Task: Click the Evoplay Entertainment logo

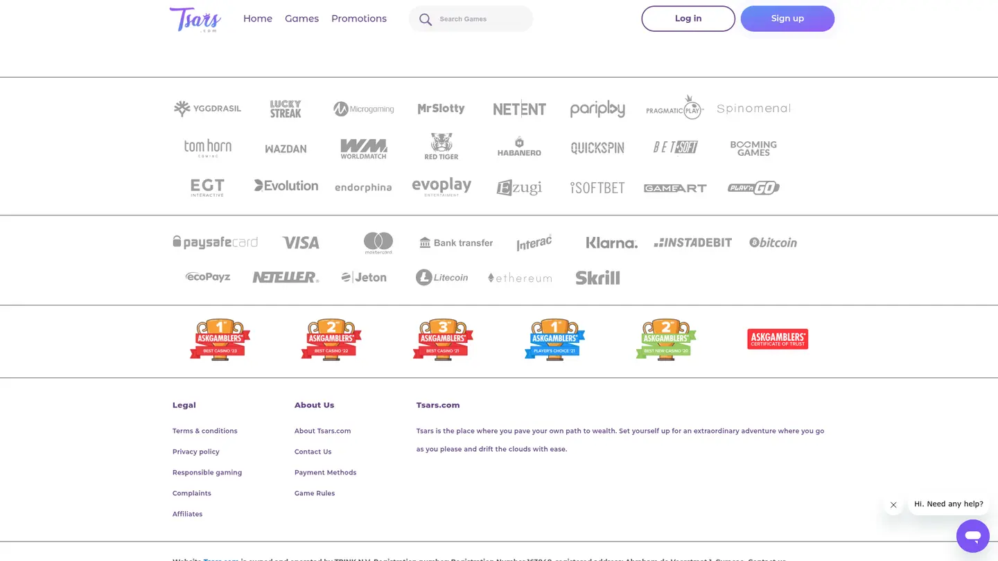Action: click(x=441, y=187)
